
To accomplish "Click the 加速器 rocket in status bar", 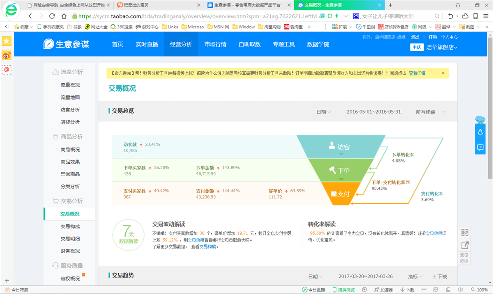I will [376, 290].
